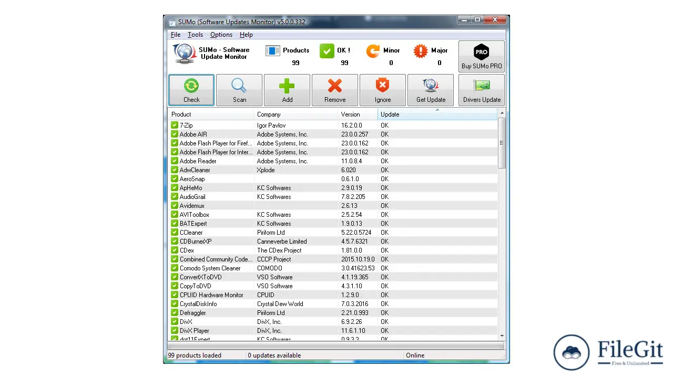Click the status icon beside Adobe Reader
This screenshot has height=378, width=673.
175,161
